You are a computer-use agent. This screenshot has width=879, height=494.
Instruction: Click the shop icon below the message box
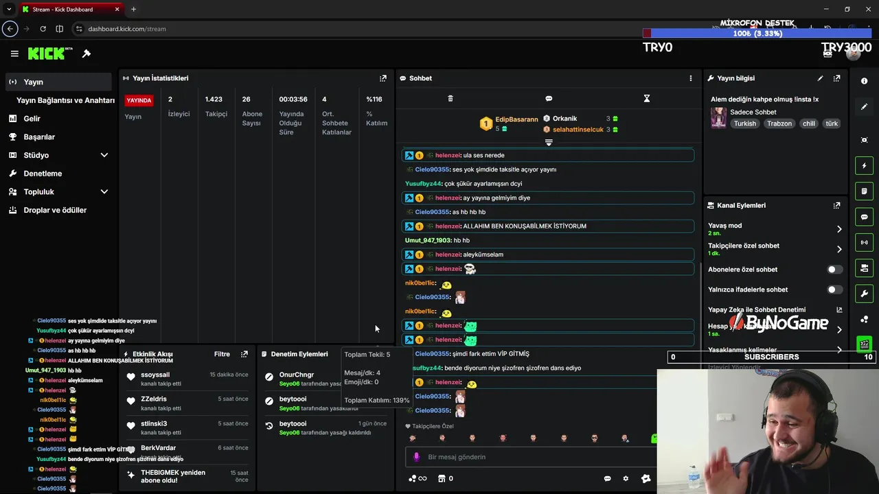pyautogui.click(x=442, y=479)
